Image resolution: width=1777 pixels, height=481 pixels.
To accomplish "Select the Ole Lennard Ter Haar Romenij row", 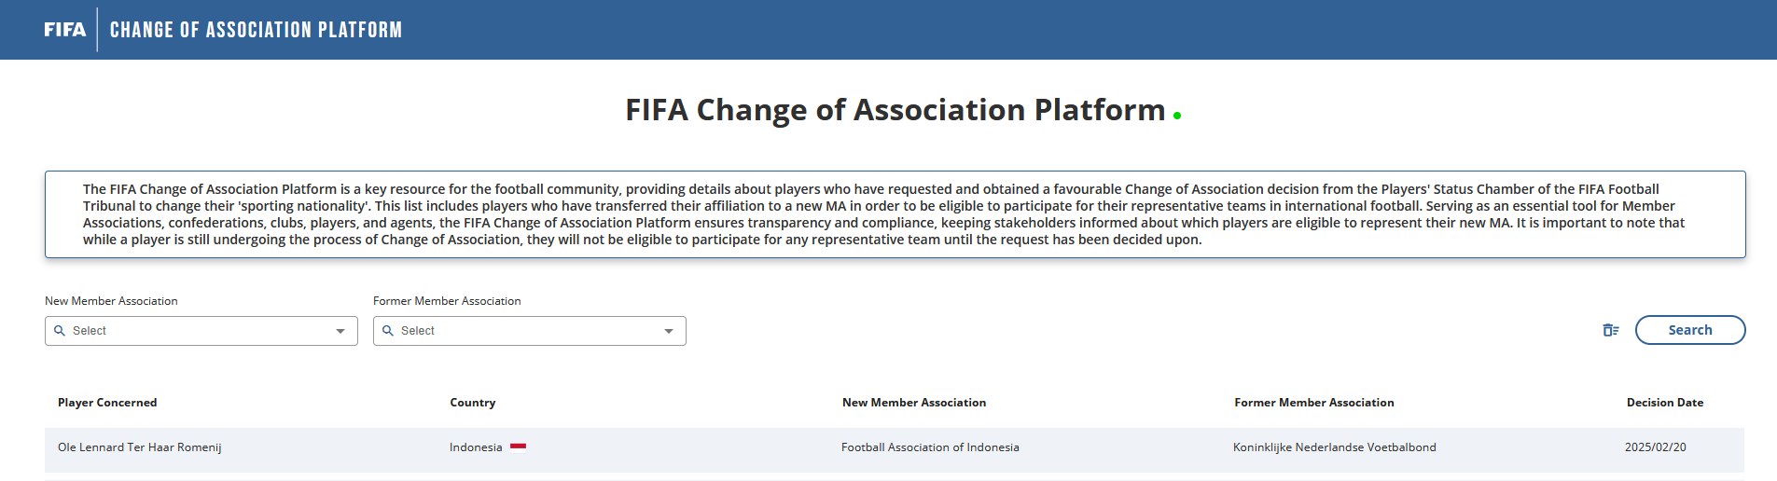I will tap(140, 447).
